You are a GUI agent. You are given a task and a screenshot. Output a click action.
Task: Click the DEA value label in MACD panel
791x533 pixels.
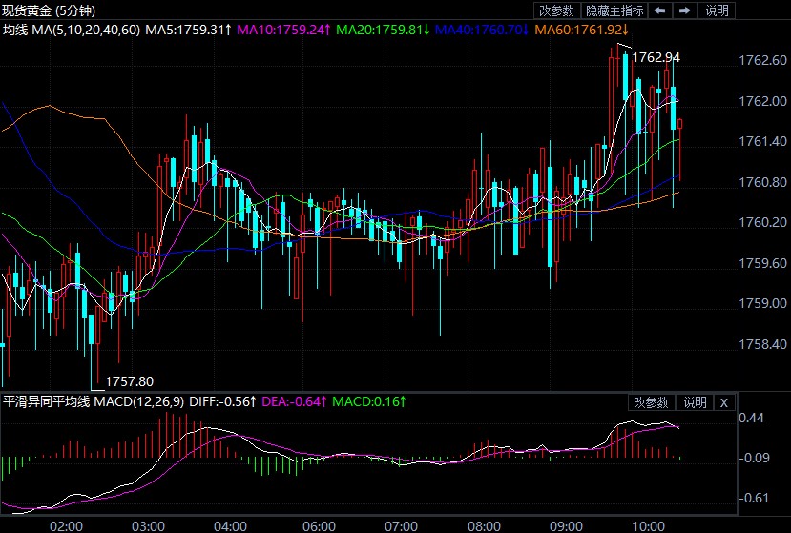[x=295, y=402]
